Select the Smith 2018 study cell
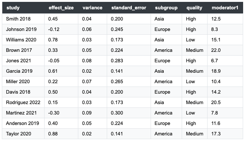 23,19
